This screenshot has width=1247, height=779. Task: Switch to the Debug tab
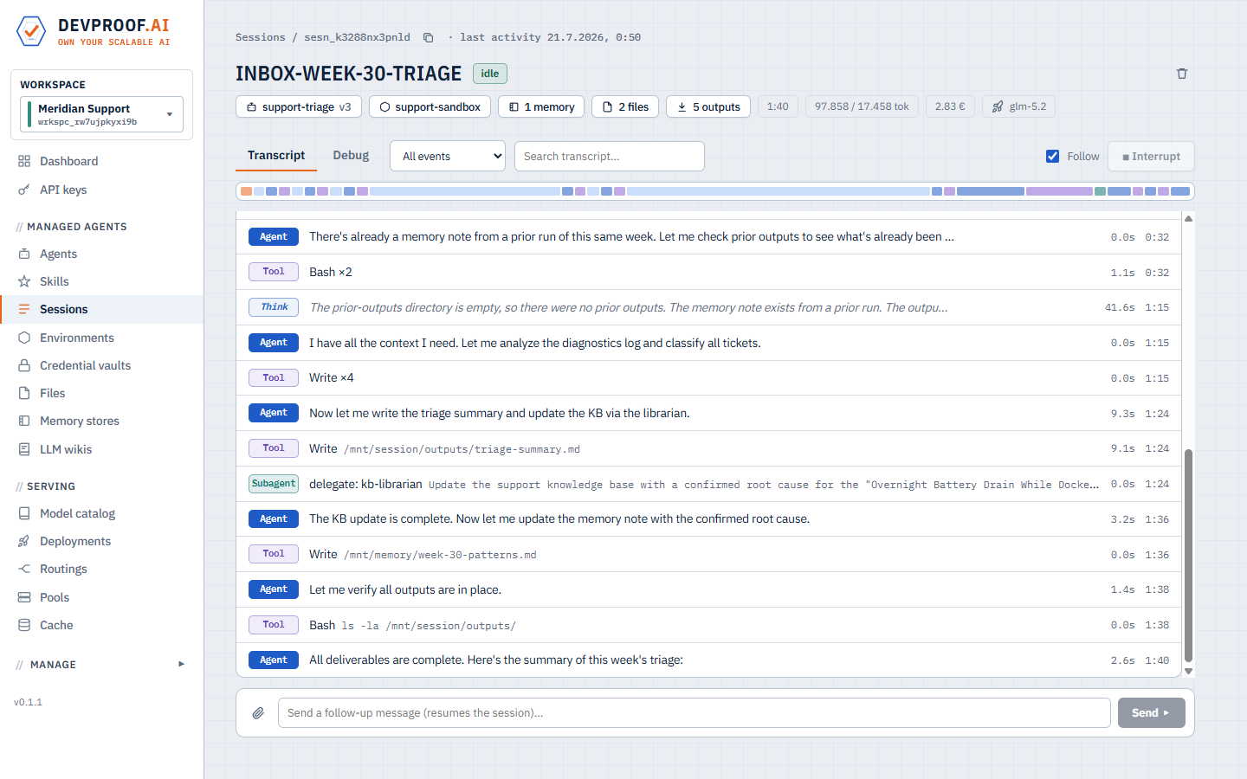pyautogui.click(x=351, y=156)
